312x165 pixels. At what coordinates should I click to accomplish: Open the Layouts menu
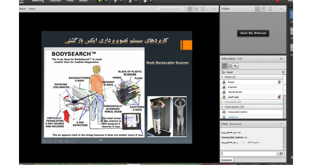(55, 1)
